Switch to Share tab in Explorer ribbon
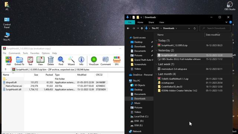 click(x=151, y=22)
